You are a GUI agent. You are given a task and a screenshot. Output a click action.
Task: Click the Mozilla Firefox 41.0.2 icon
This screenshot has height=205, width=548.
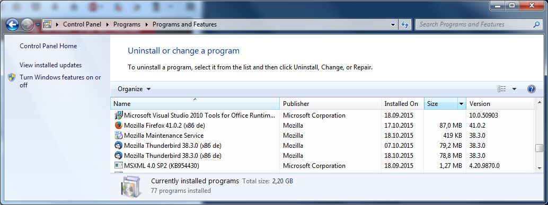(119, 125)
